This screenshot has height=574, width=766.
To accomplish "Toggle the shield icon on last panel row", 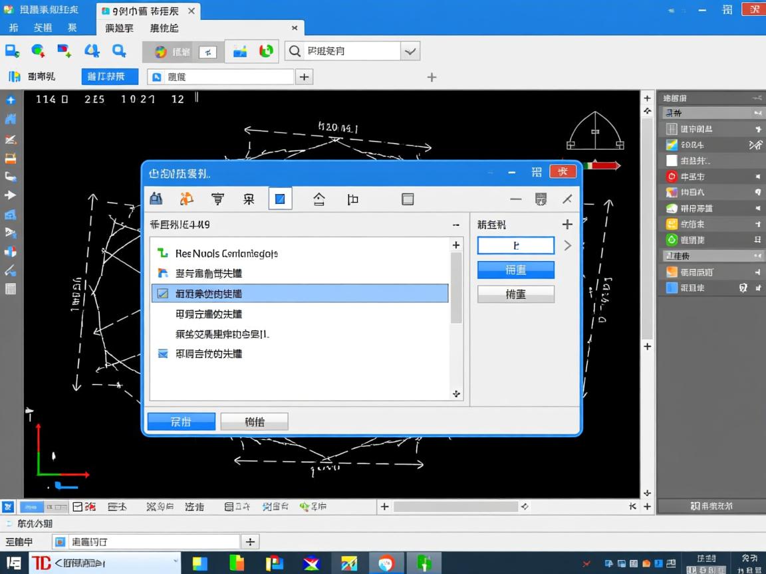I will [744, 288].
